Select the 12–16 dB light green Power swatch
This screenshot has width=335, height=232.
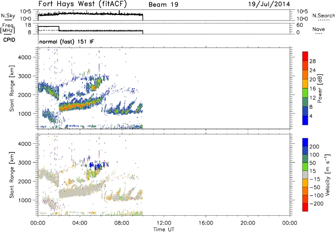coord(305,93)
